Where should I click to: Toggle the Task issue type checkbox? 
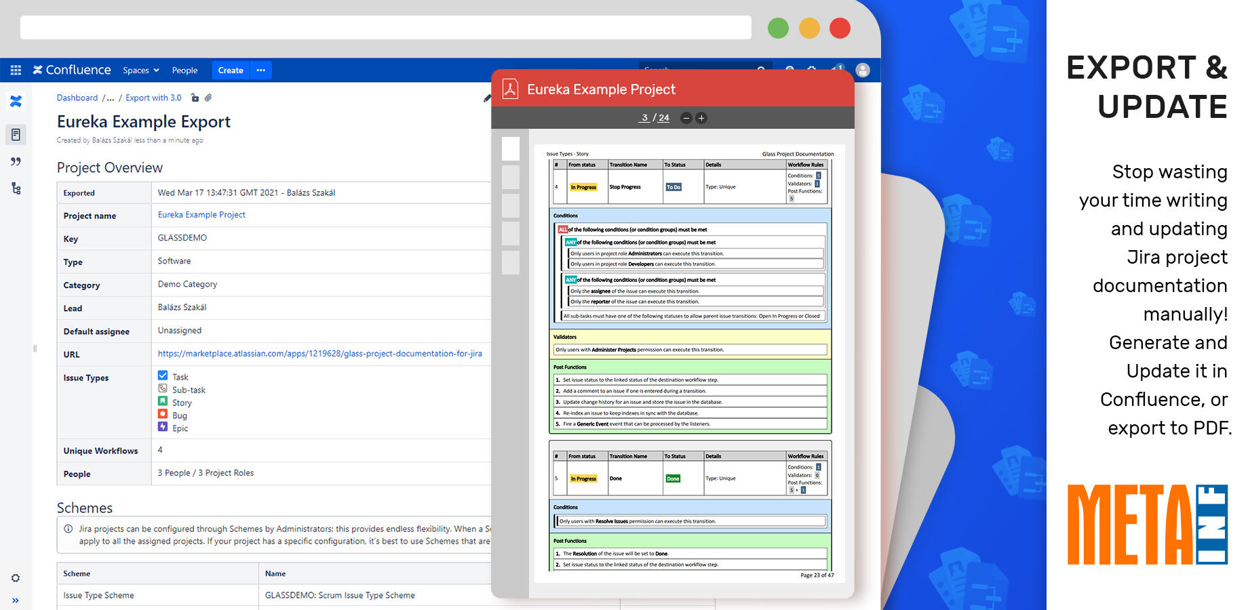click(x=163, y=375)
